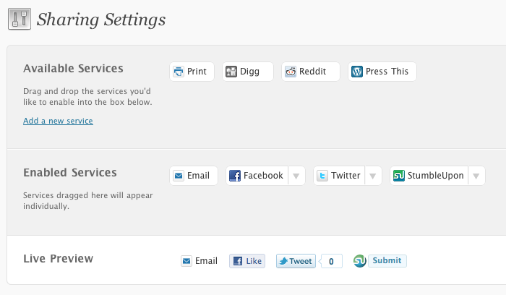Open the StumbleUpon service options dropdown
506x295 pixels.
pyautogui.click(x=476, y=176)
